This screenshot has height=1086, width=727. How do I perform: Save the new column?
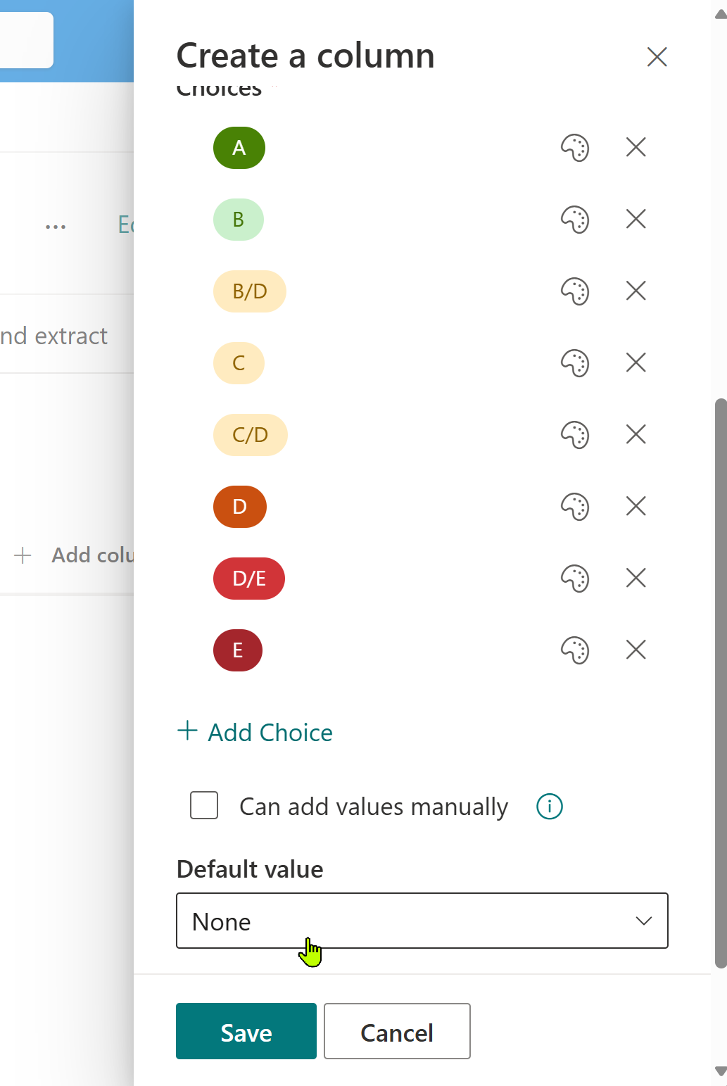(x=246, y=1031)
